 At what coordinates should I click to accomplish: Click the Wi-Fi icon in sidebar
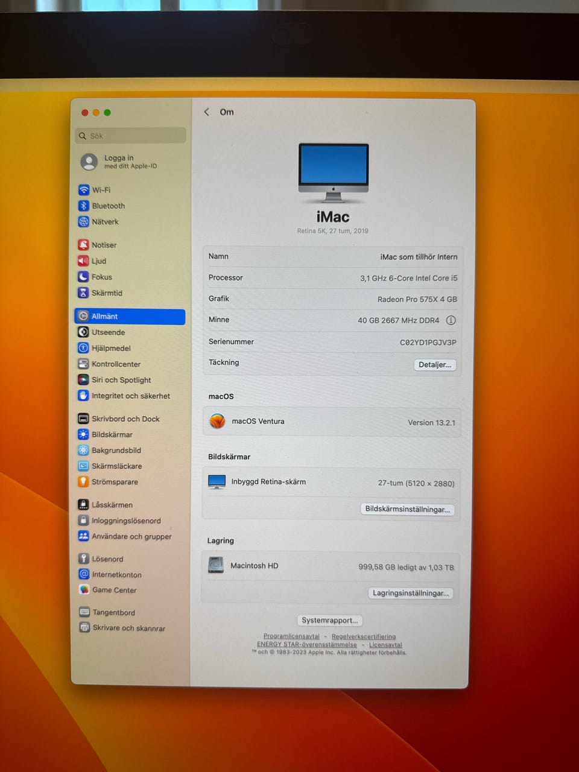click(x=84, y=190)
